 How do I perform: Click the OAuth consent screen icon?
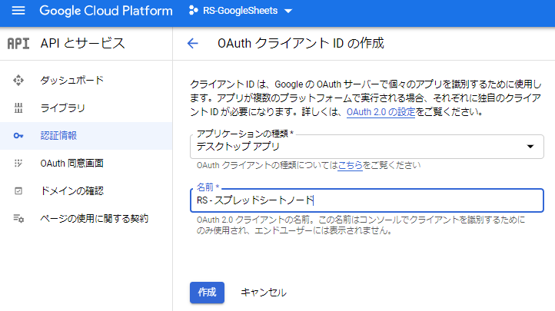pos(18,164)
